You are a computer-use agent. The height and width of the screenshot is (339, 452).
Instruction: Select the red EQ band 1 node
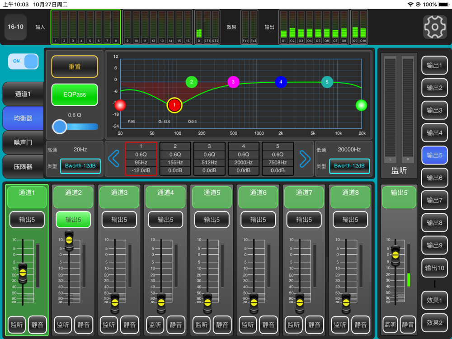174,105
